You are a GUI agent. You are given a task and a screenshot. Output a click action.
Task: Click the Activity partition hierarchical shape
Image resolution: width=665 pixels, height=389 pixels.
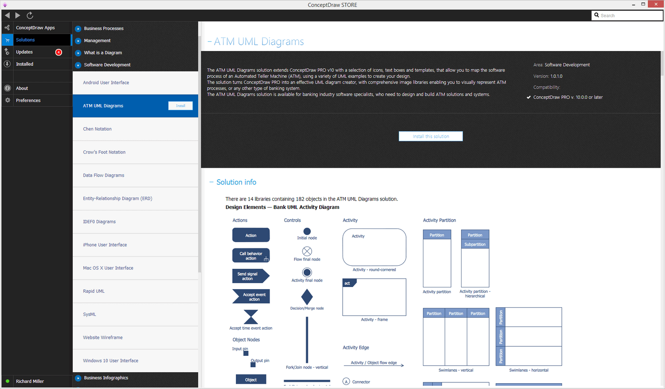click(475, 259)
